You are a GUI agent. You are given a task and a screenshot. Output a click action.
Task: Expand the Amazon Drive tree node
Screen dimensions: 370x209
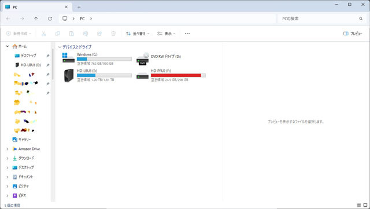coord(8,149)
